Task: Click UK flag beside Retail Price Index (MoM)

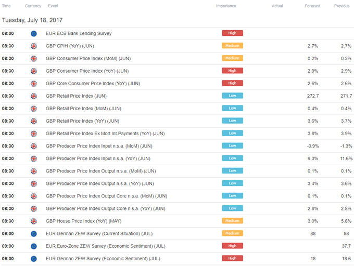Action: 34,109
